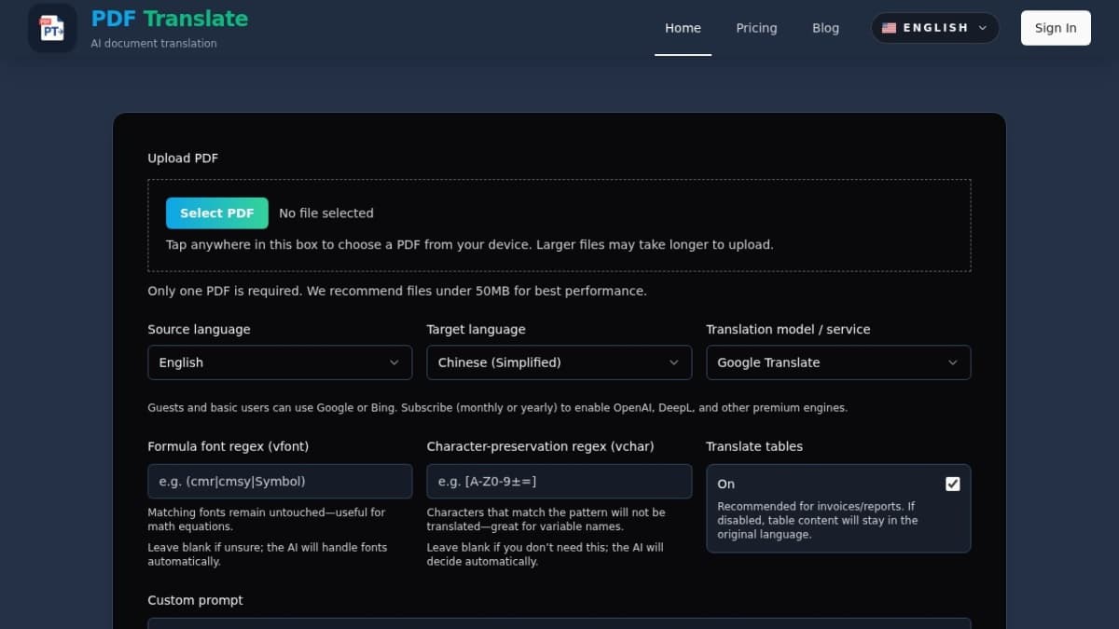Navigate to the Blog menu item

(x=825, y=28)
